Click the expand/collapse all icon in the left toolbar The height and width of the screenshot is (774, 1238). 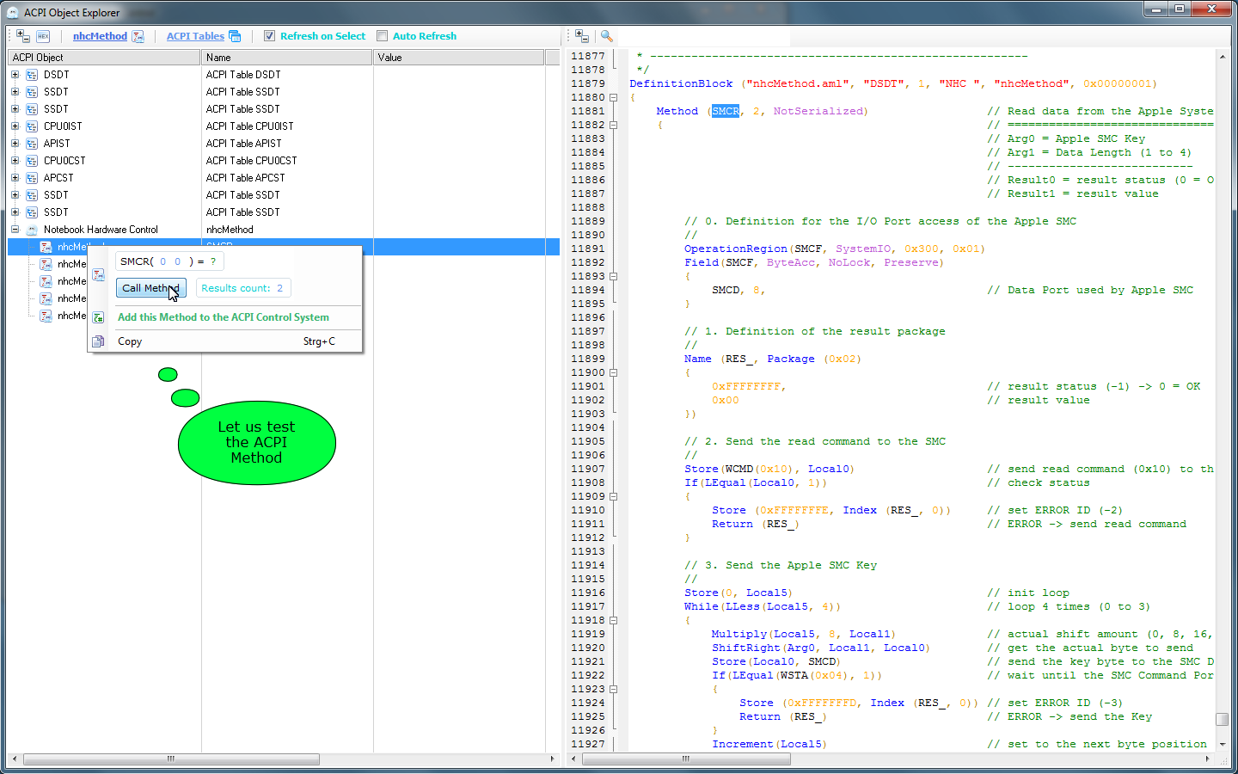(x=23, y=36)
